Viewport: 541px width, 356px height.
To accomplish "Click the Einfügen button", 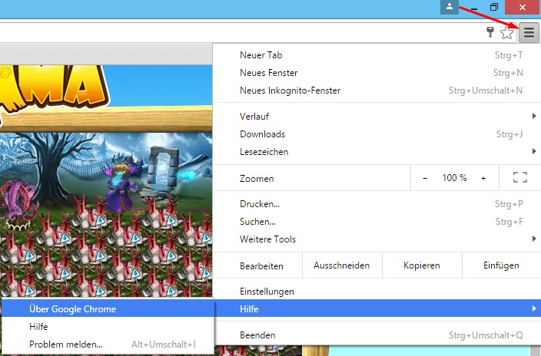I will pos(501,265).
